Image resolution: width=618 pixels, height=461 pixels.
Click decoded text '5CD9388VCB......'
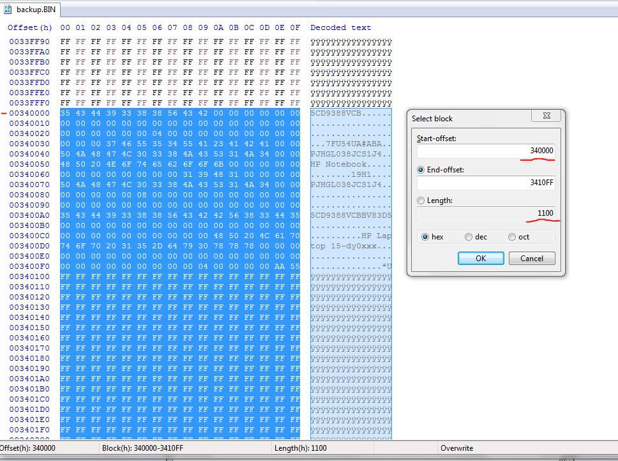[350, 113]
